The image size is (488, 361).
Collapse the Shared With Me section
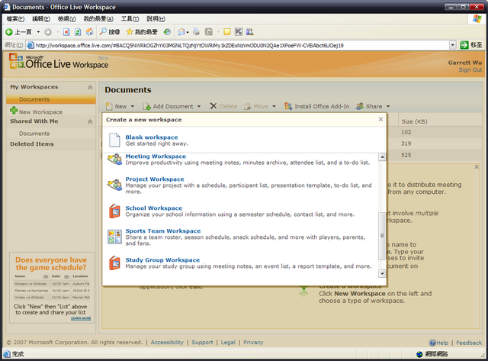(x=90, y=121)
